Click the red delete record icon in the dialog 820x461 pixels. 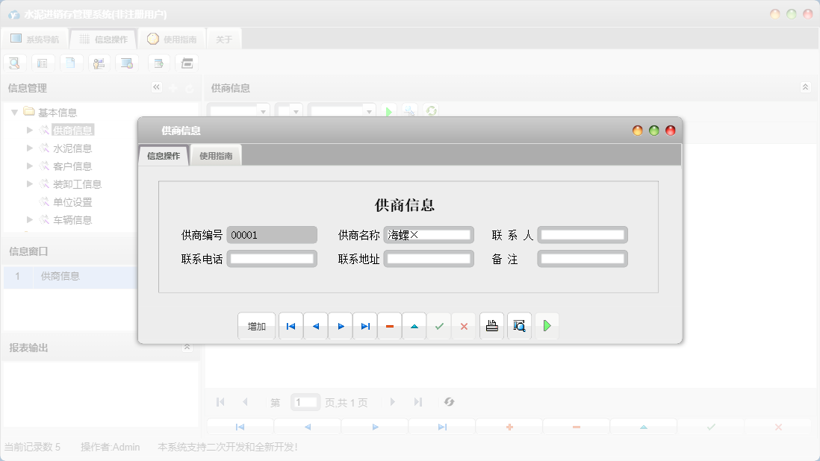click(389, 325)
